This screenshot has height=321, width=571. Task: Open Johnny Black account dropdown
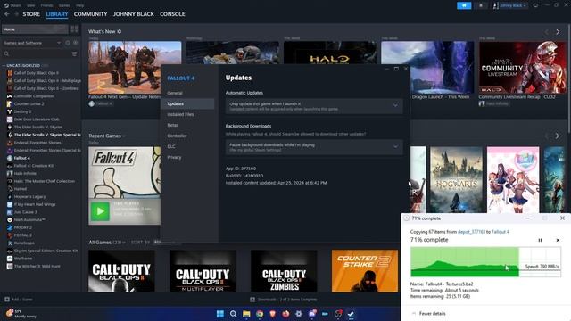pyautogui.click(x=509, y=5)
